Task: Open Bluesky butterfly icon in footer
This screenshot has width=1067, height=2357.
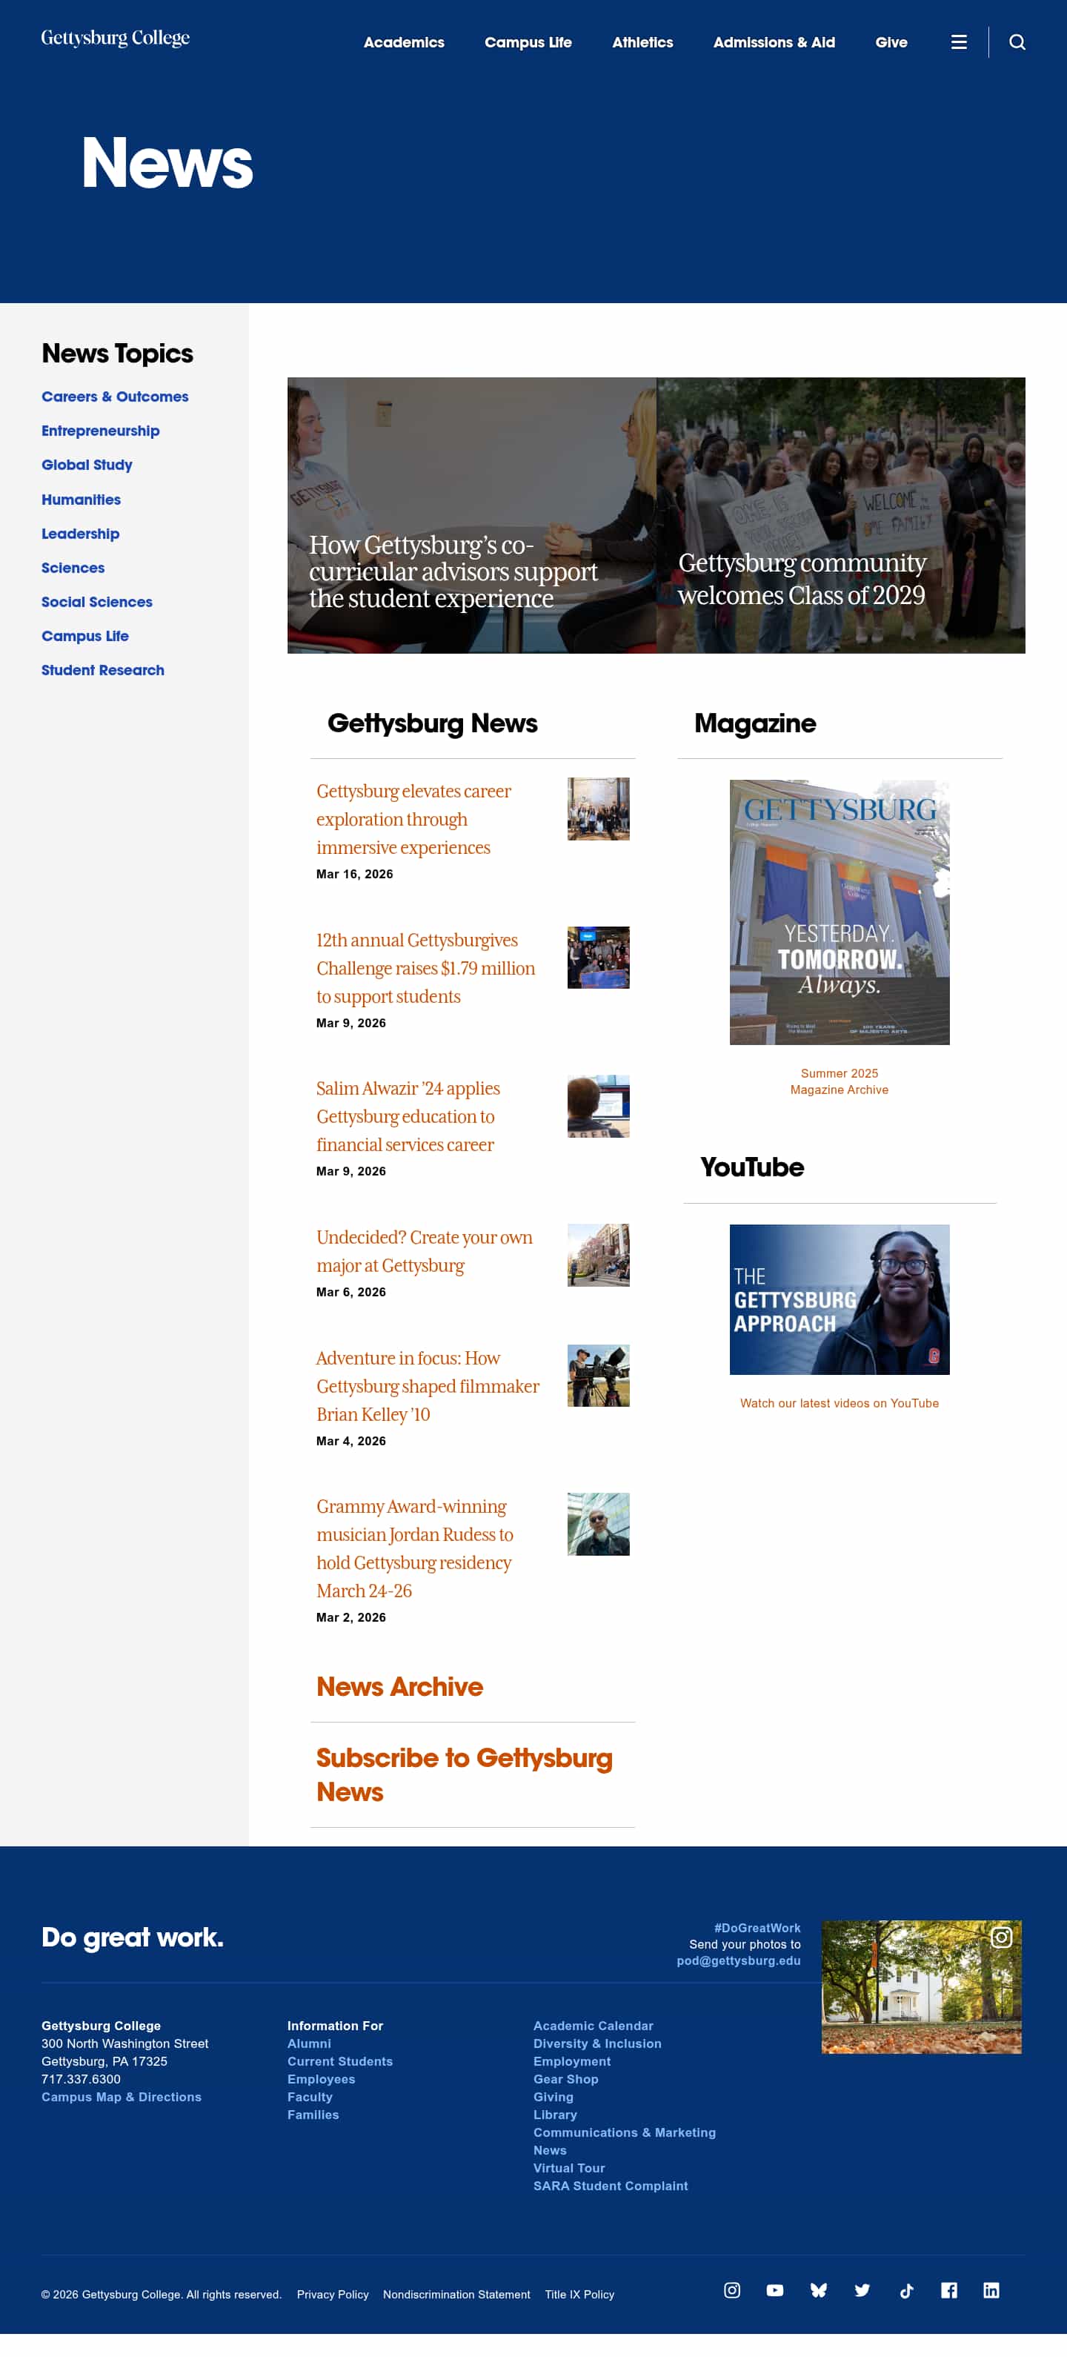Action: point(818,2290)
